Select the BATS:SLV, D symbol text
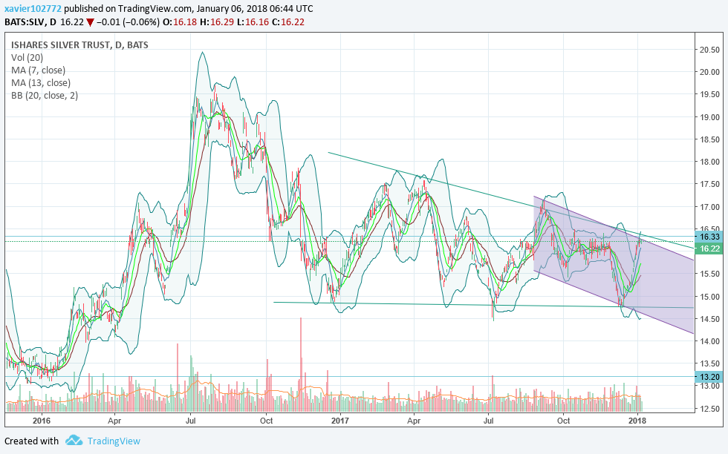 (x=30, y=22)
